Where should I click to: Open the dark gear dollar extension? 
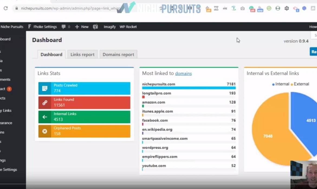[x=287, y=8]
